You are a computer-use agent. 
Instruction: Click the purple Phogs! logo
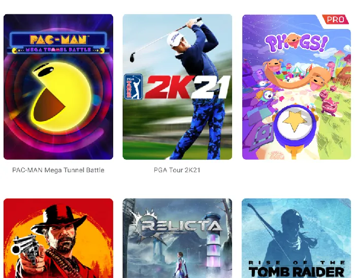pos(297,42)
